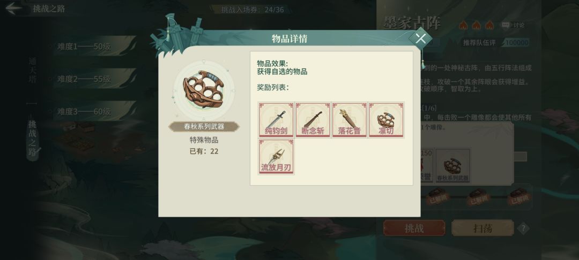Click the 扫荡 sweep button
Image resolution: width=579 pixels, height=260 pixels.
pyautogui.click(x=482, y=228)
